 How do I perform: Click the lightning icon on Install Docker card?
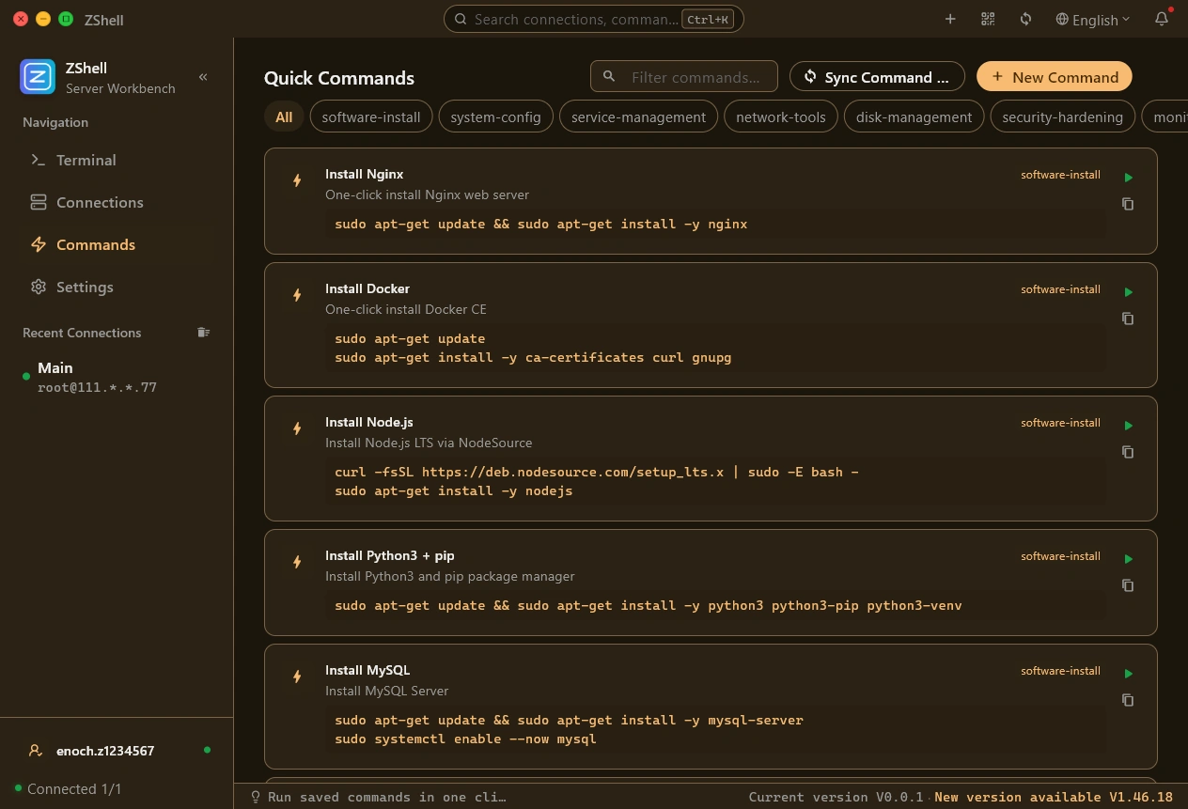pyautogui.click(x=297, y=295)
